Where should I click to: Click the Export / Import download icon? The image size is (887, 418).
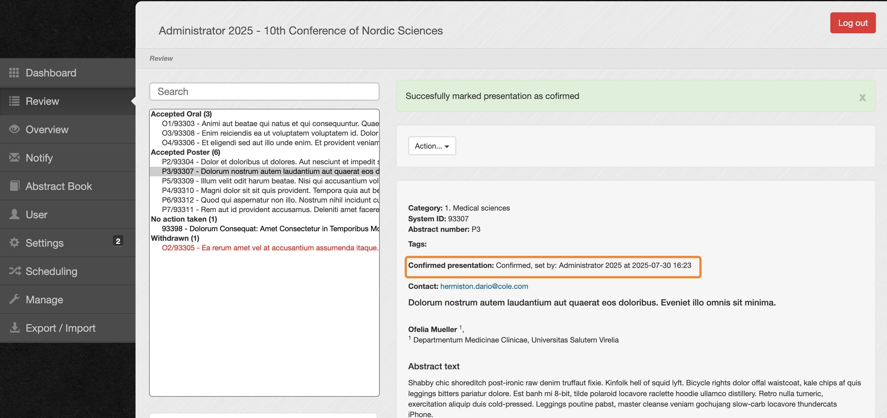pos(14,328)
